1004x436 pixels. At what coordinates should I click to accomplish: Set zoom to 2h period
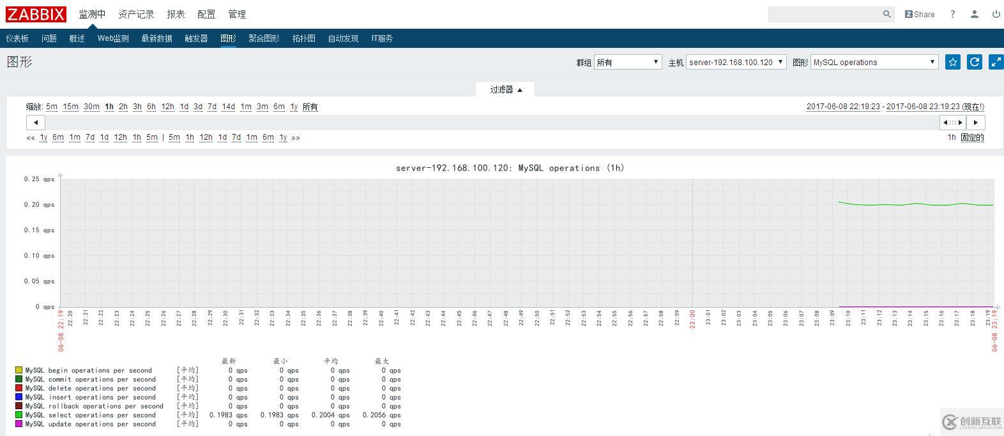click(x=123, y=107)
